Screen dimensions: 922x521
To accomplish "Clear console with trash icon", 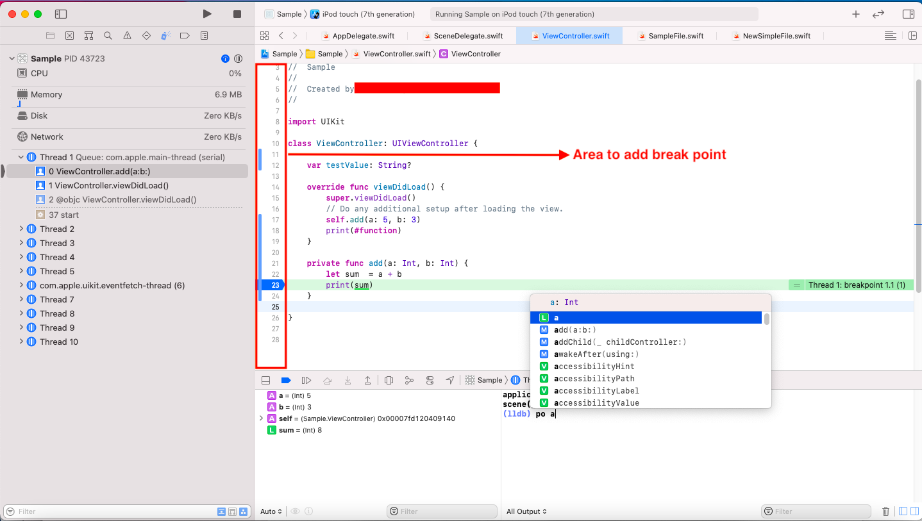I will [x=885, y=511].
